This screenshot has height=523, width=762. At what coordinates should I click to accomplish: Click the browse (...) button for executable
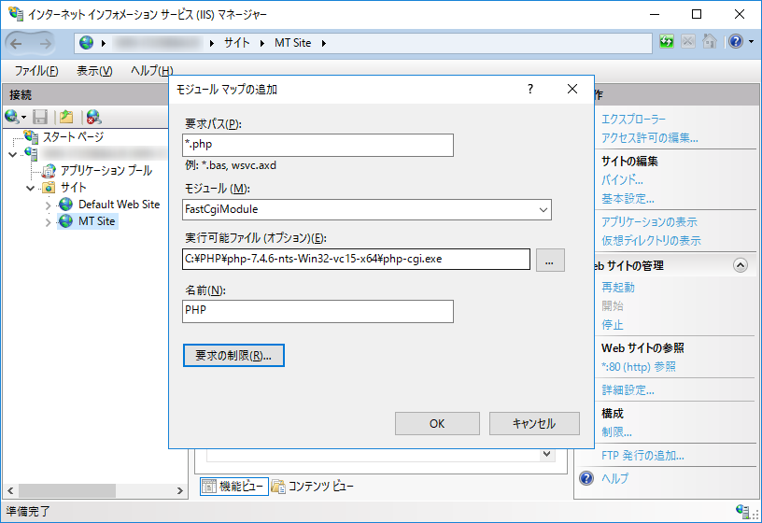click(550, 260)
